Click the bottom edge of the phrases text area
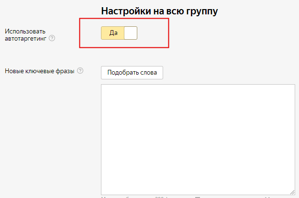Screen dimensions: 299x198 point(198,194)
